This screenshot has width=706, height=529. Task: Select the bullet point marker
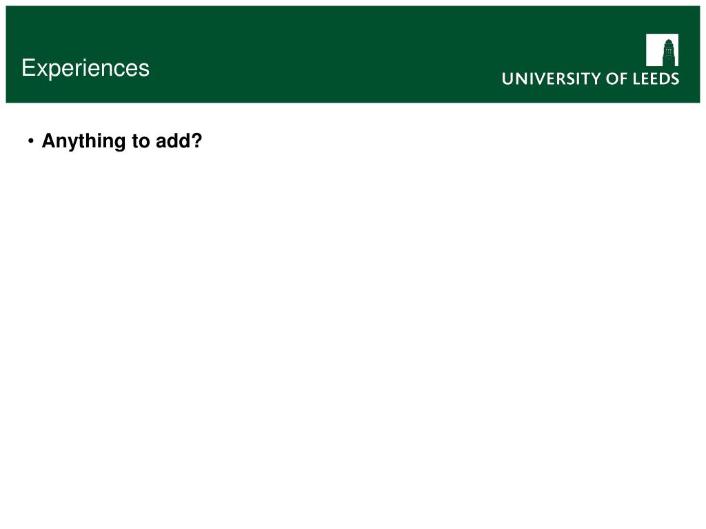tap(30, 141)
